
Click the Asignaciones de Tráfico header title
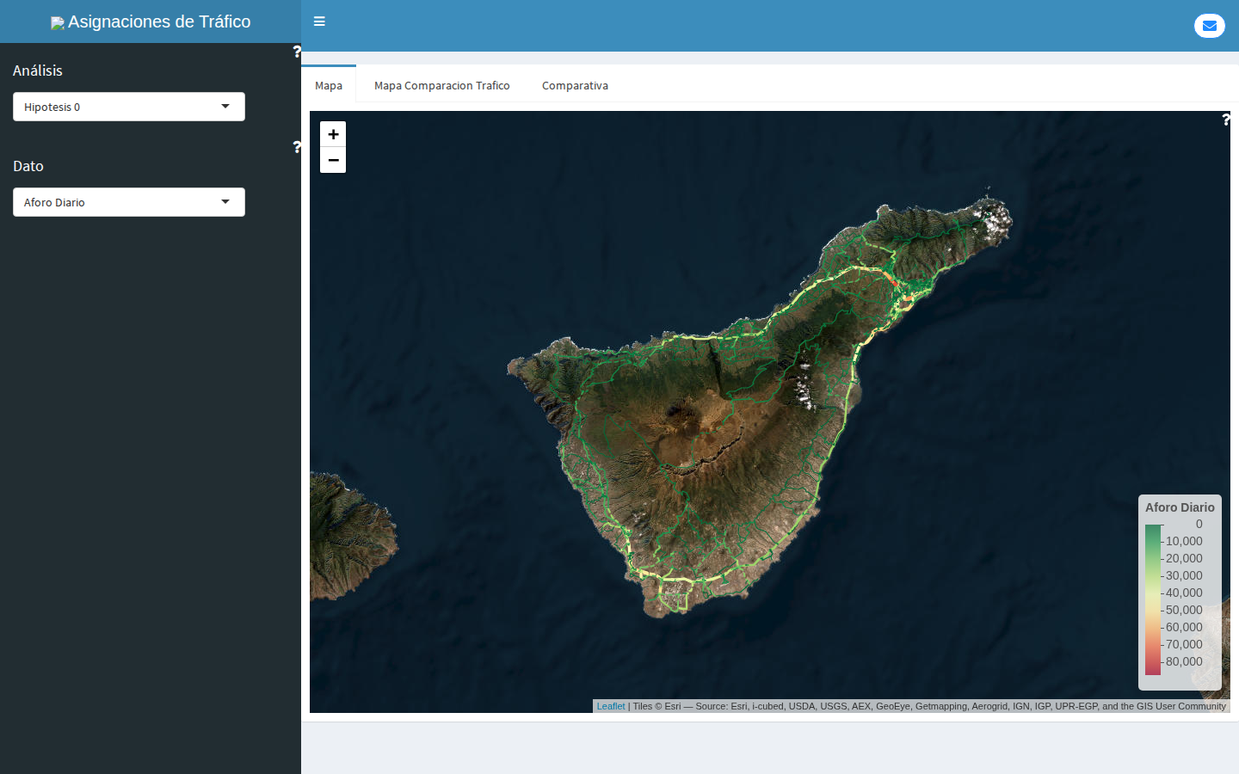coord(159,21)
